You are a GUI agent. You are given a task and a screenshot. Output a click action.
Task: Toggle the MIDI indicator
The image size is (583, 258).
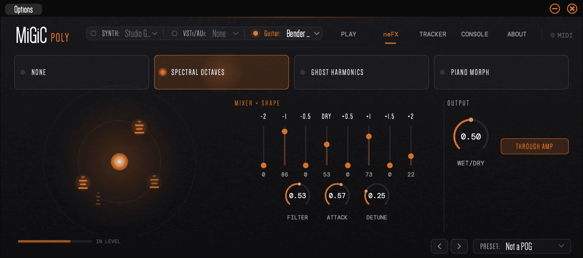pos(561,35)
